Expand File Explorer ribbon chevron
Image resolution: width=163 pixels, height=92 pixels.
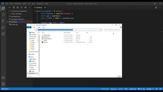(119, 27)
